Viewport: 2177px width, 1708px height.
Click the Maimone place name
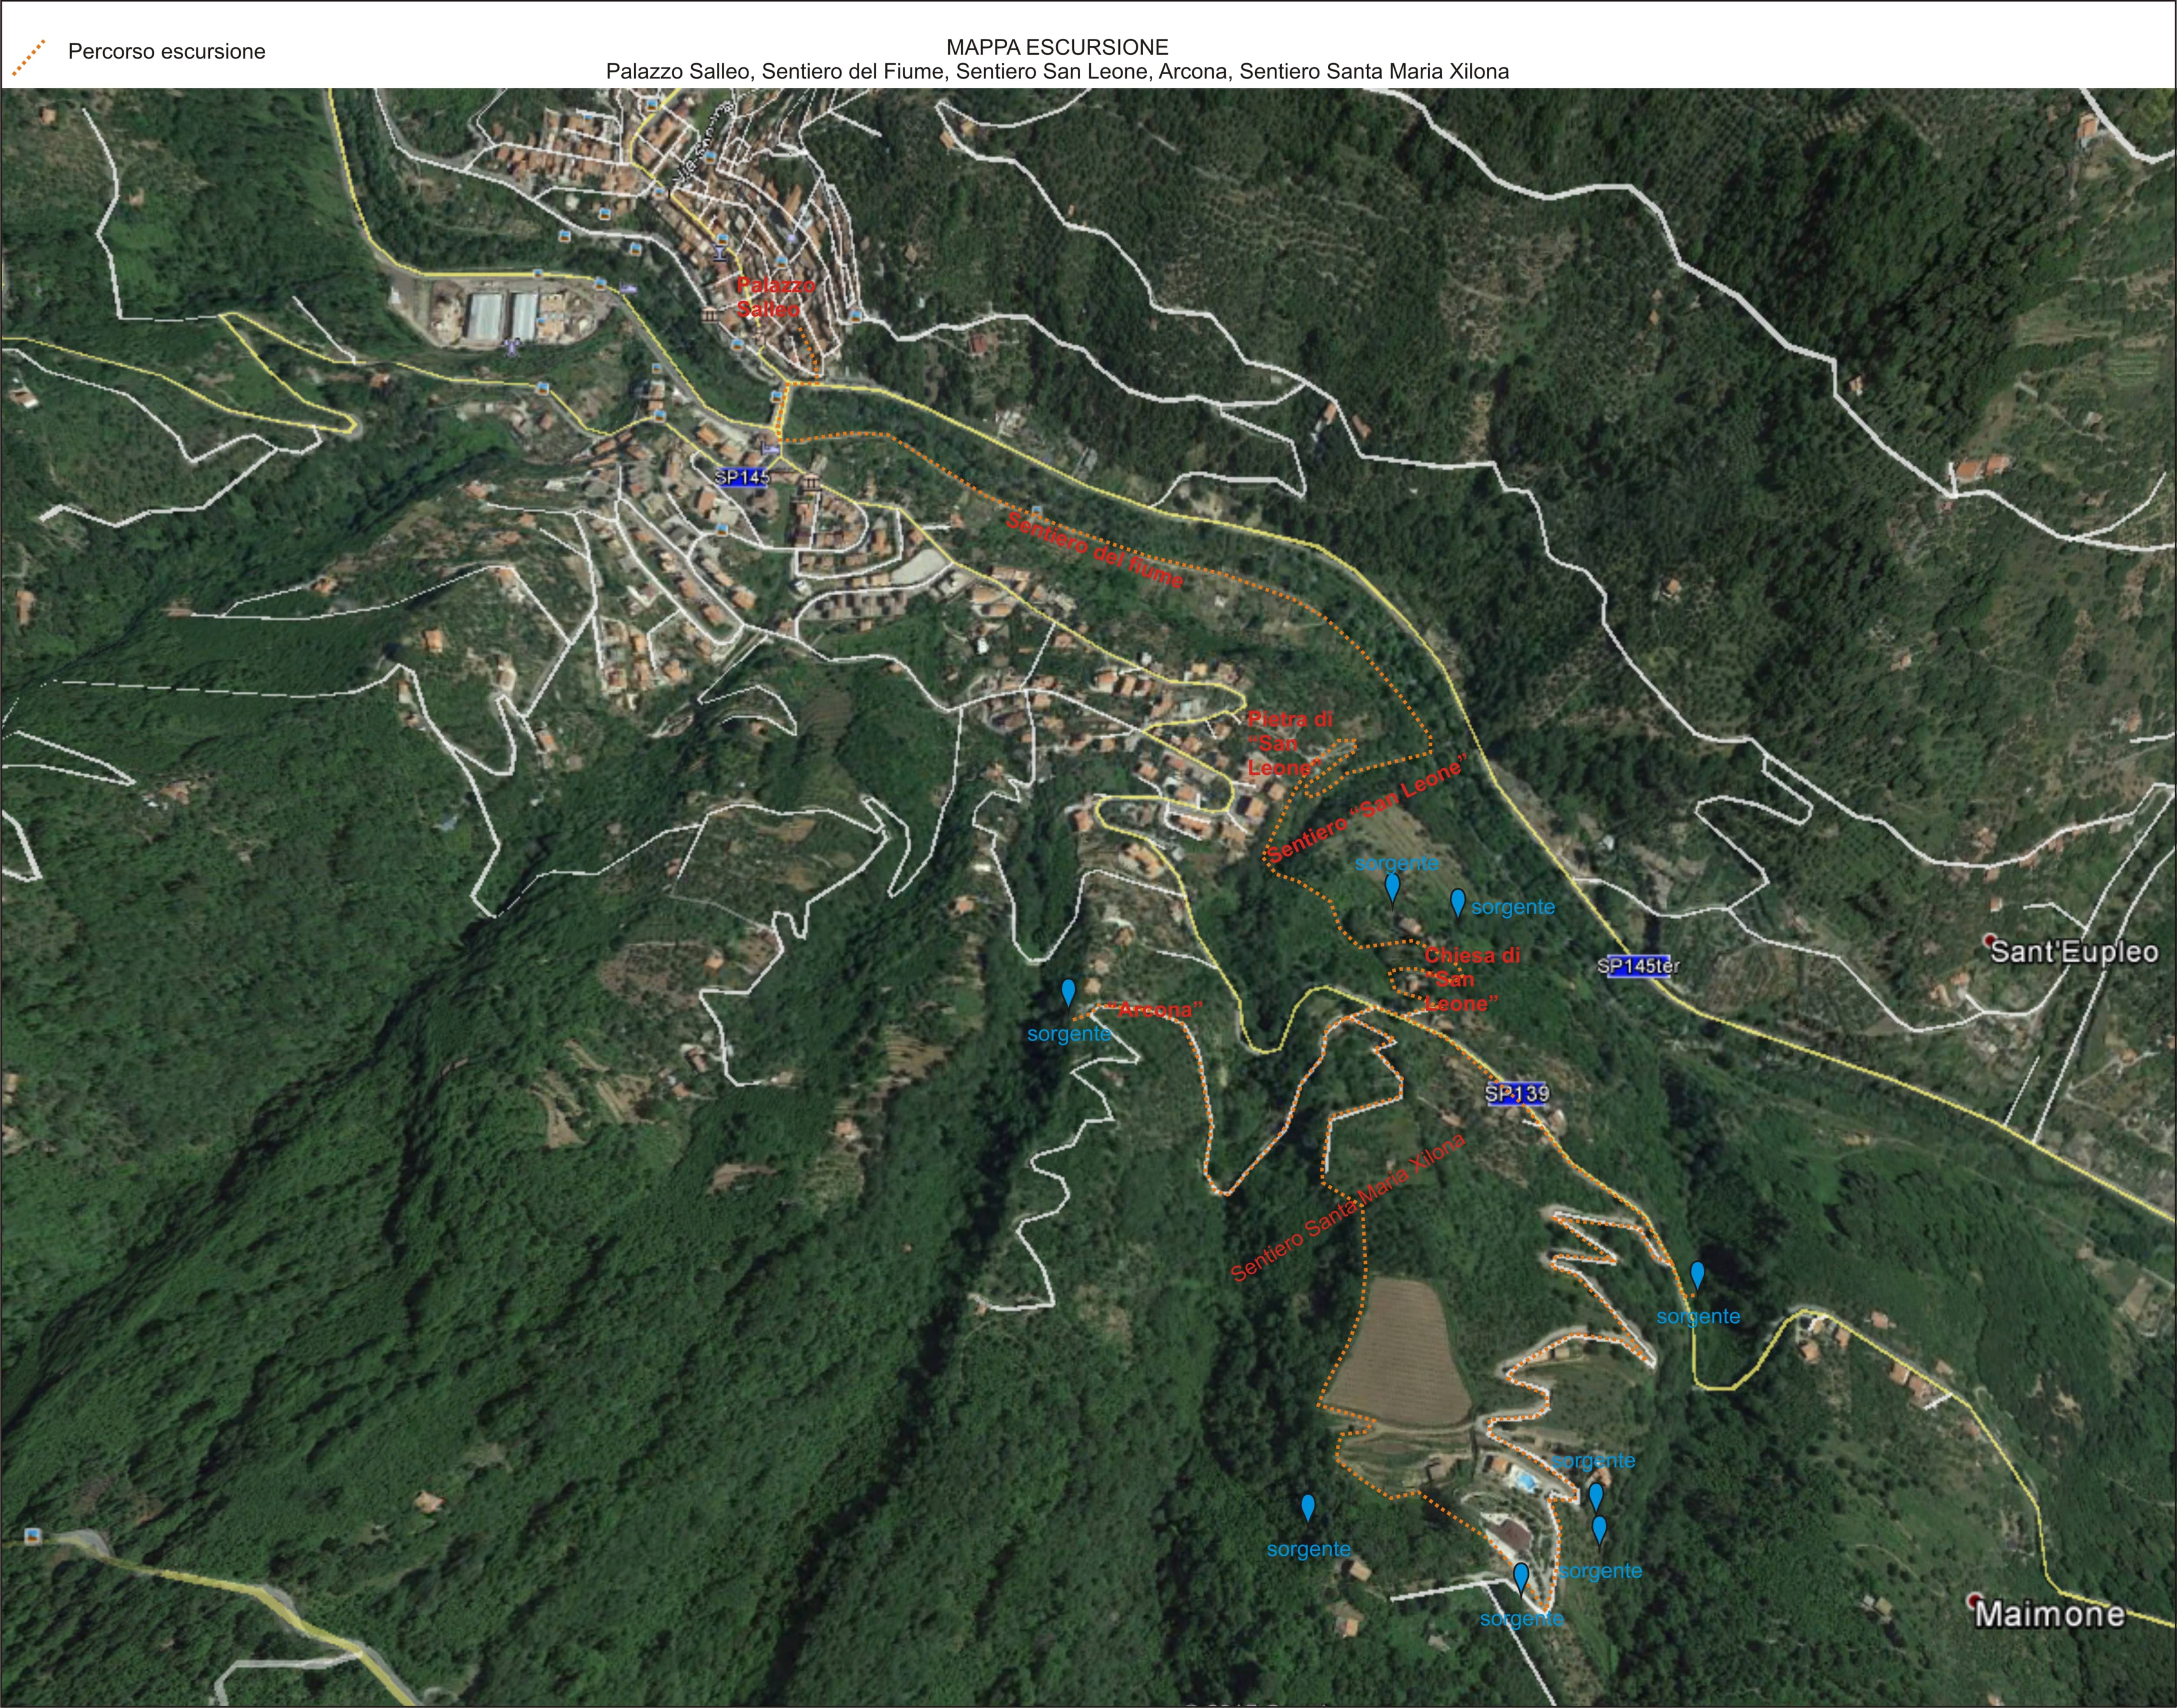tap(2050, 1613)
